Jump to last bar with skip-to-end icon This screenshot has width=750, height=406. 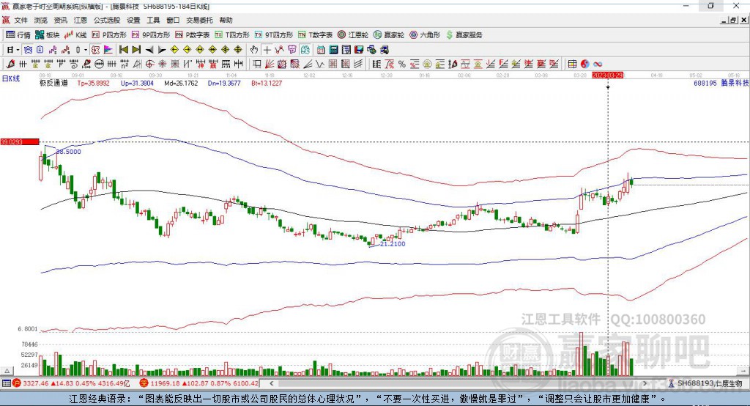click(136, 50)
